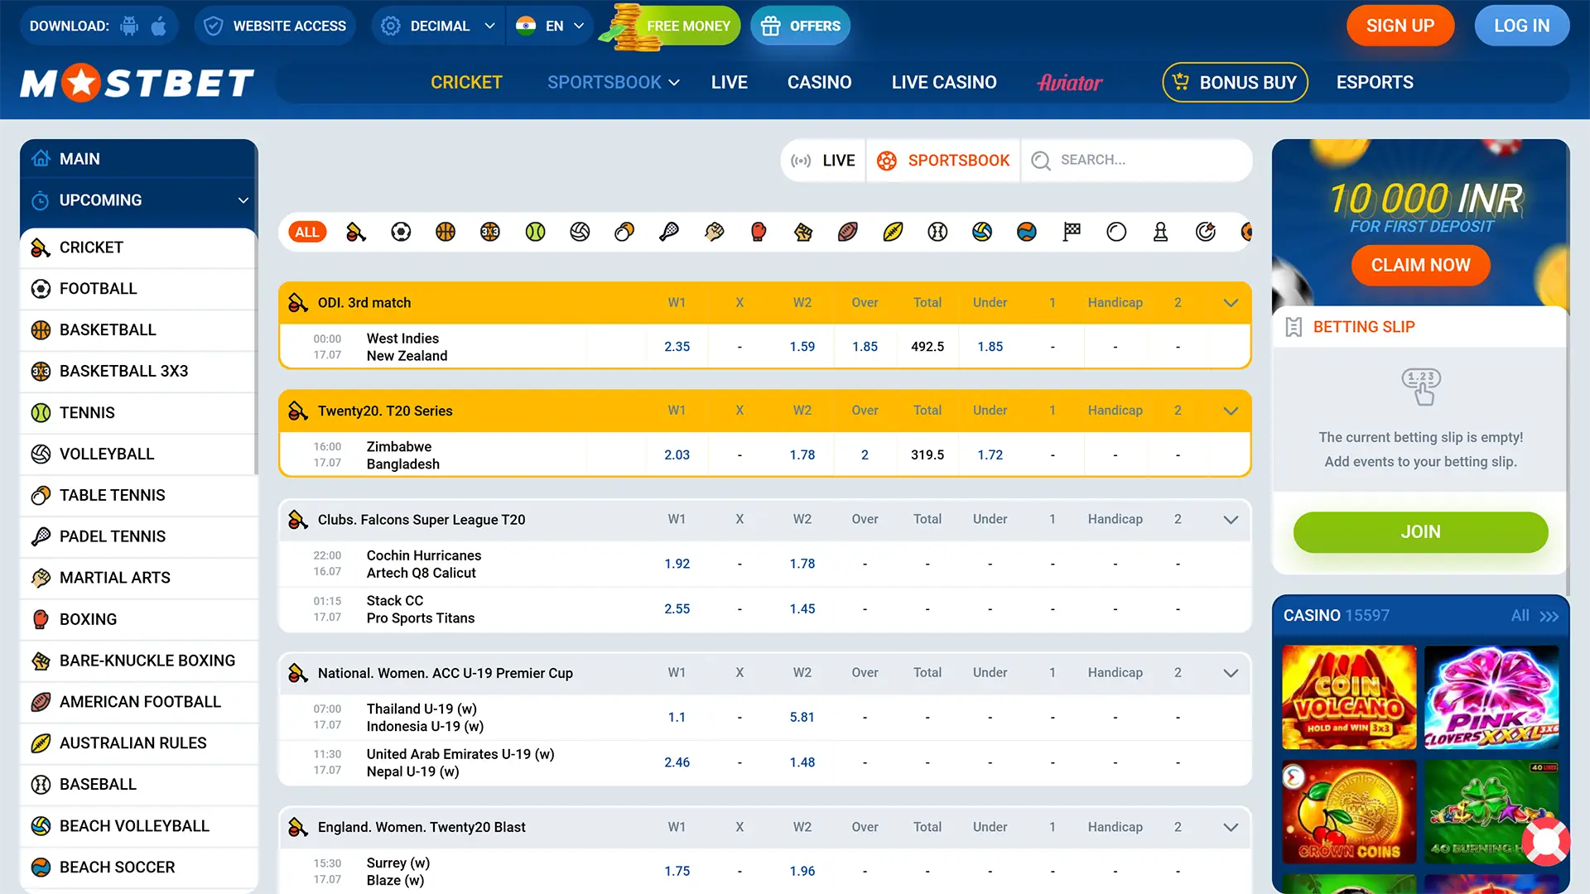Open the Aviator navigation tab

tap(1070, 83)
